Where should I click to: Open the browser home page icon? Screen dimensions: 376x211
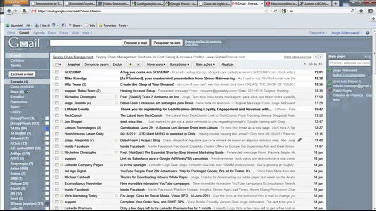pyautogui.click(x=361, y=11)
